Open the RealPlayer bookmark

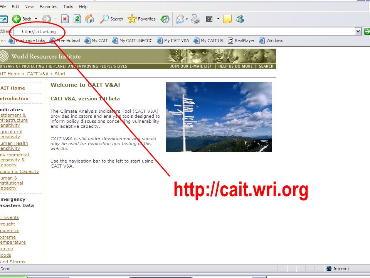coord(241,41)
